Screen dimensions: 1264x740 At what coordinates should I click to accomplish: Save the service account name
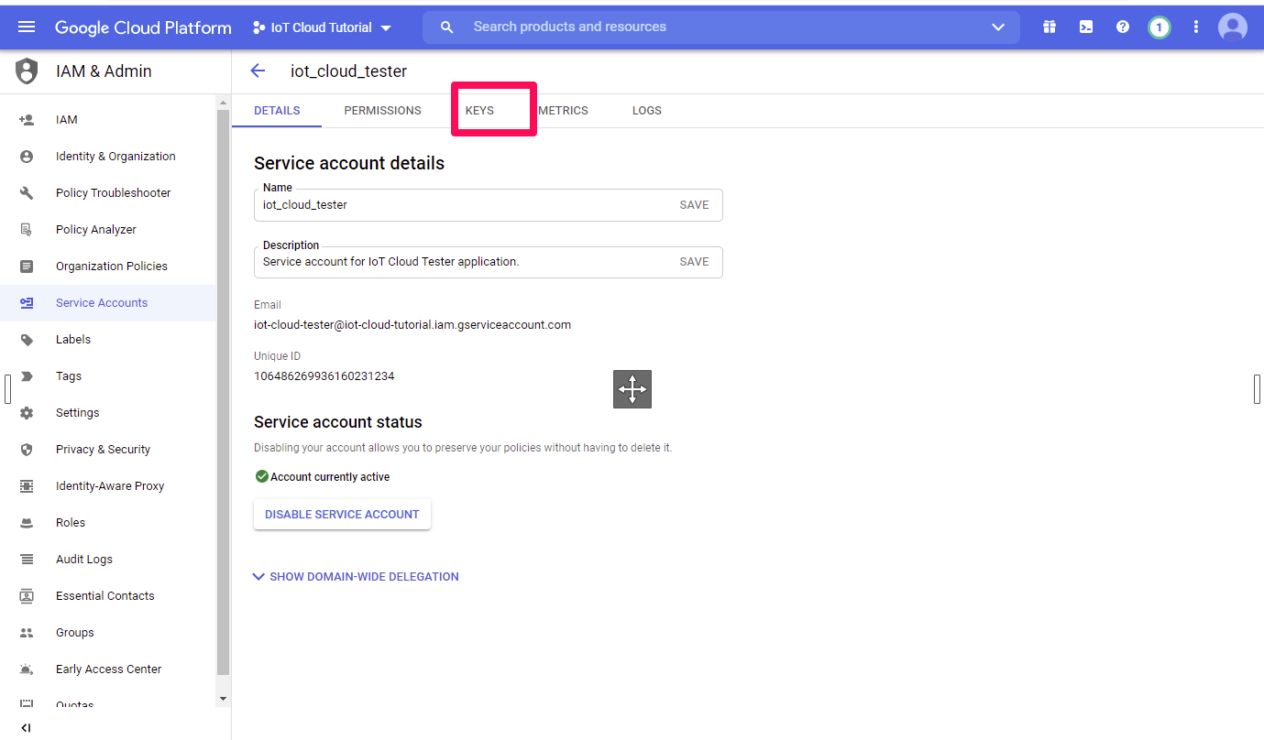click(694, 205)
